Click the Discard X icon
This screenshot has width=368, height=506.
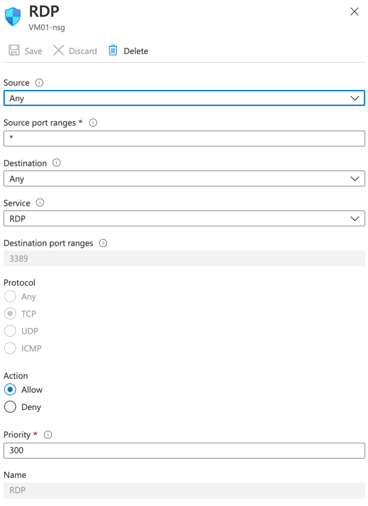point(58,51)
